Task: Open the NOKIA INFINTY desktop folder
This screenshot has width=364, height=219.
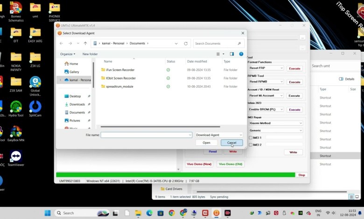Action: (x=16, y=62)
